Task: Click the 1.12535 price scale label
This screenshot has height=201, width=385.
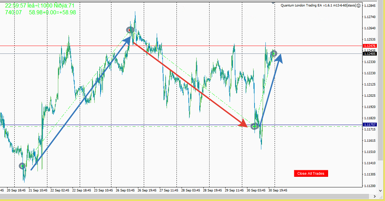Action: coord(370,40)
